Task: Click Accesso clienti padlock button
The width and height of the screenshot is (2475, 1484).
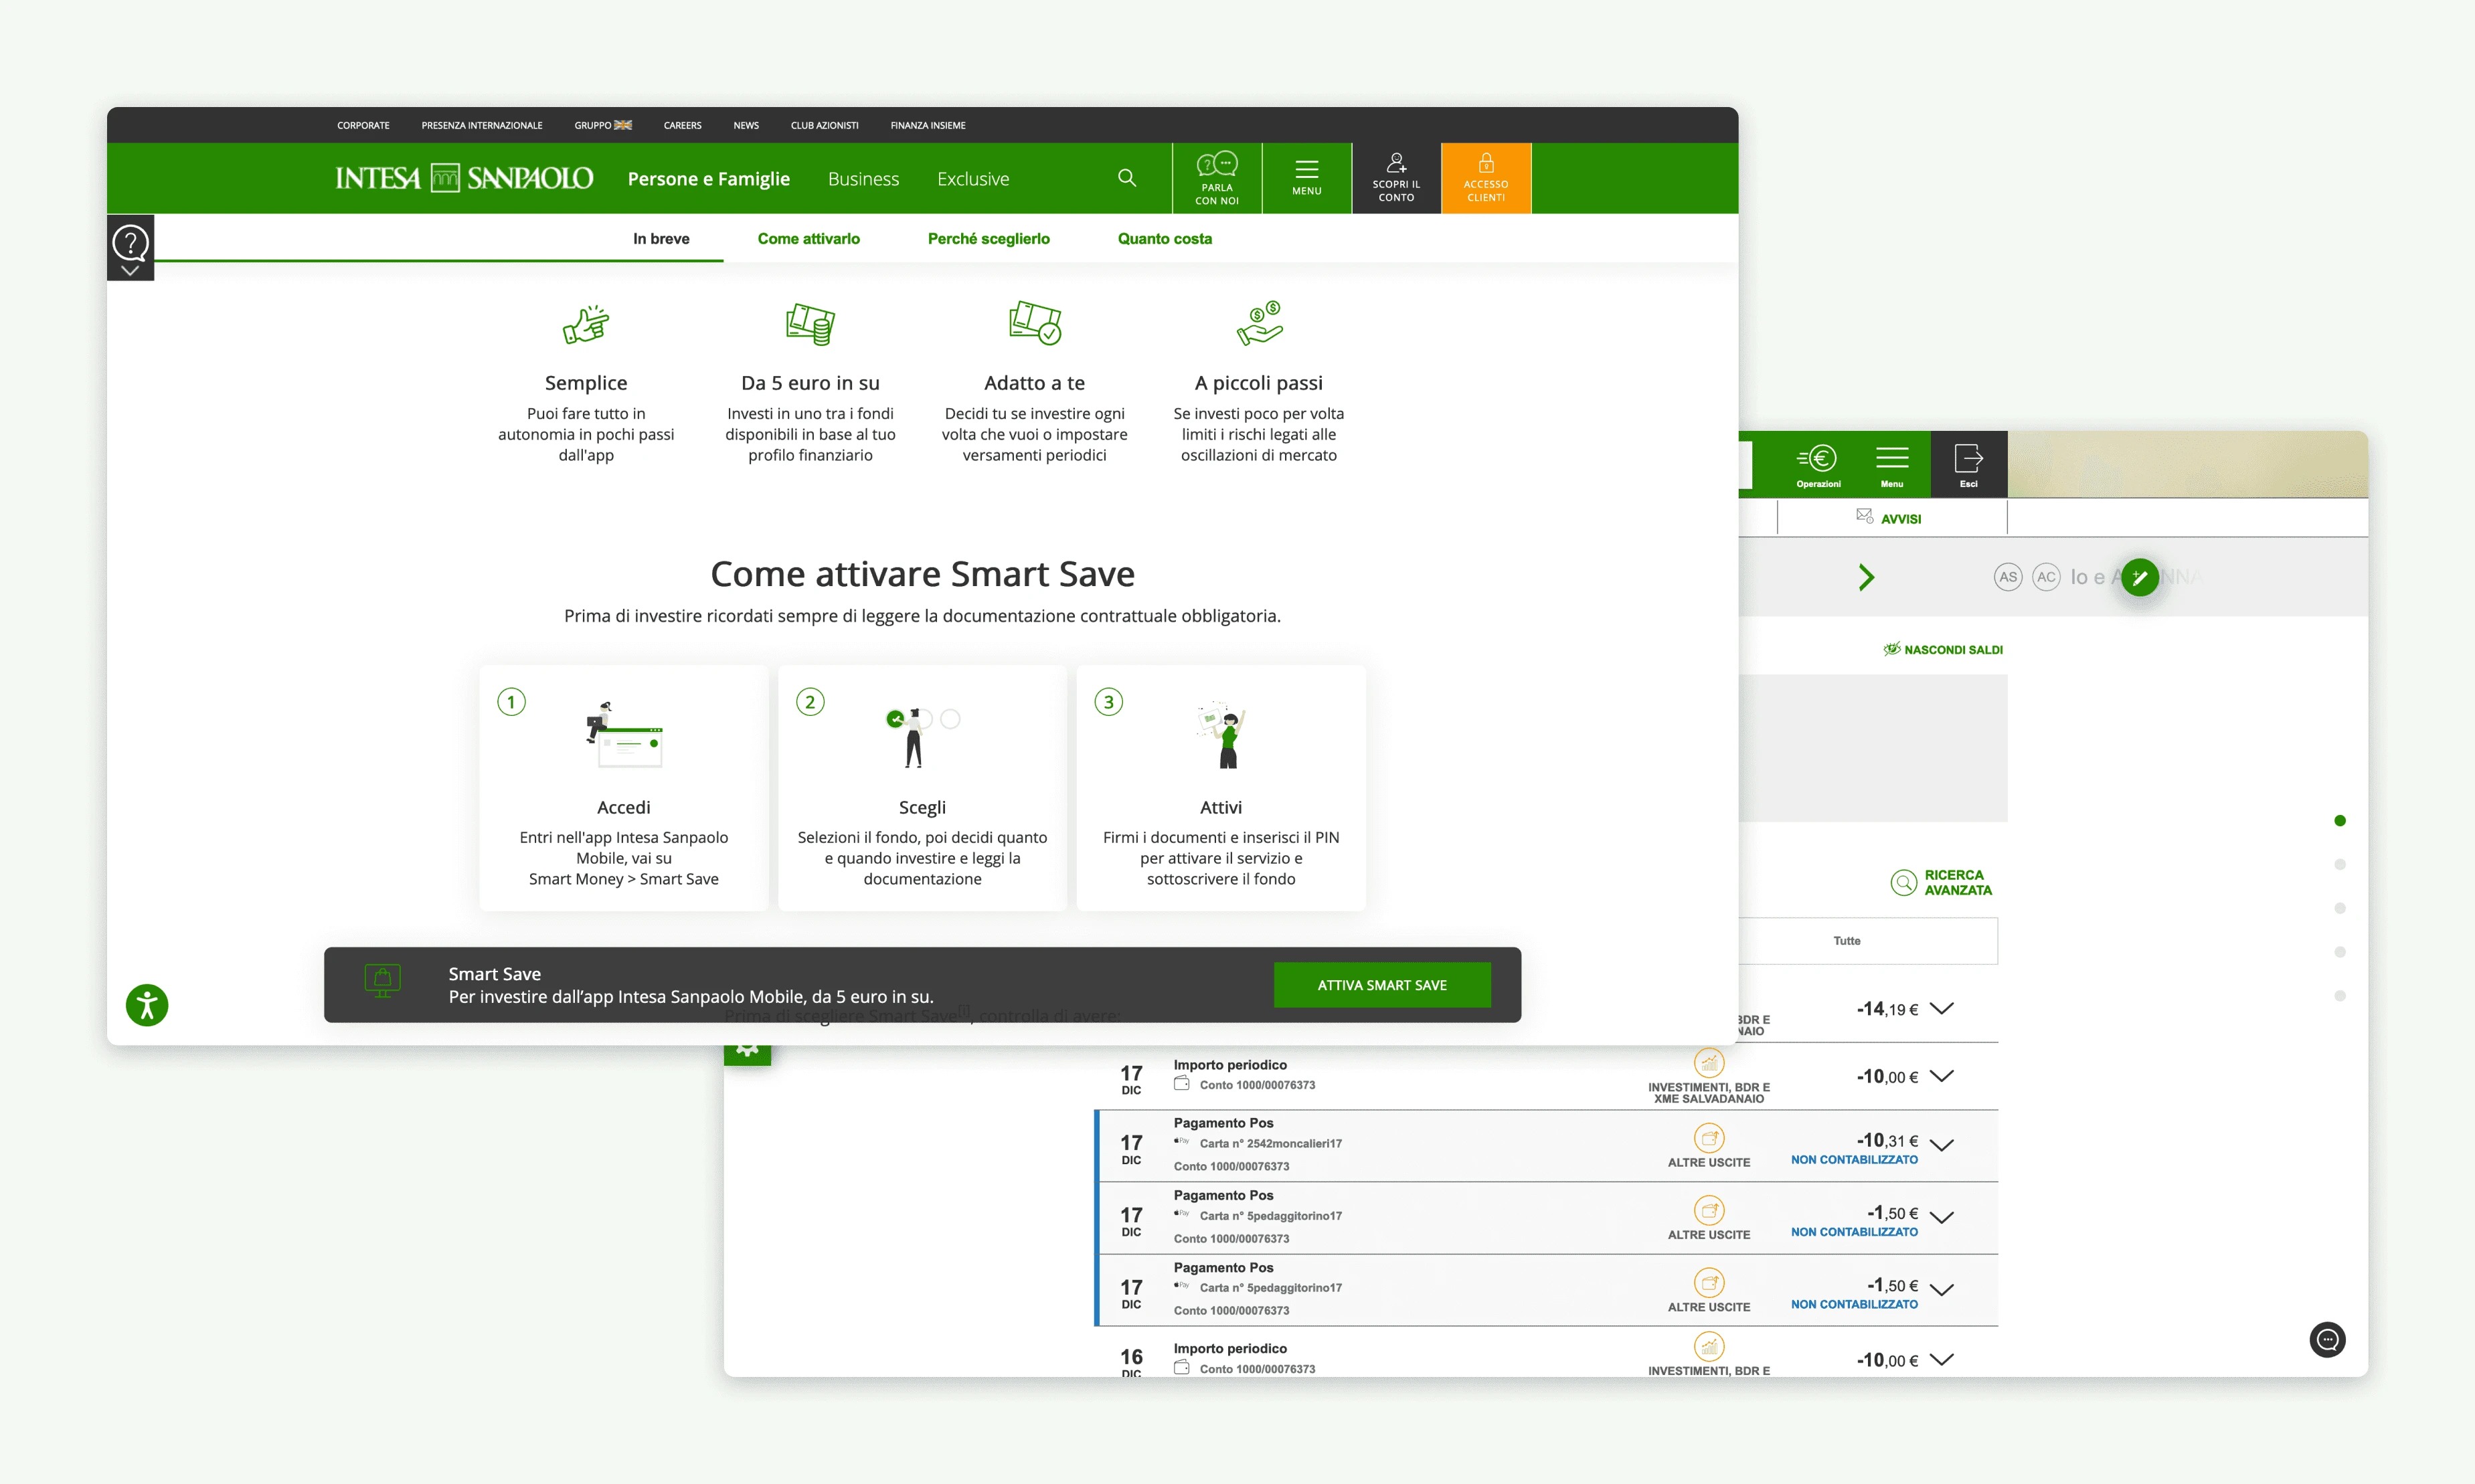Action: coord(1486,178)
